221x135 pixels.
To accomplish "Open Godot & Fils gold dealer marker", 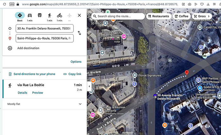I will (200, 88).
